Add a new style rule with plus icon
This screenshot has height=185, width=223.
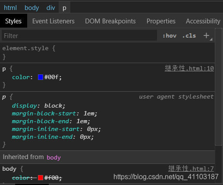point(206,35)
